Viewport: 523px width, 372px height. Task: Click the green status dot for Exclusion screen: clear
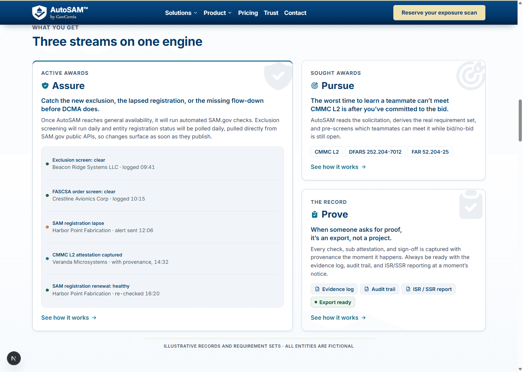pos(47,164)
